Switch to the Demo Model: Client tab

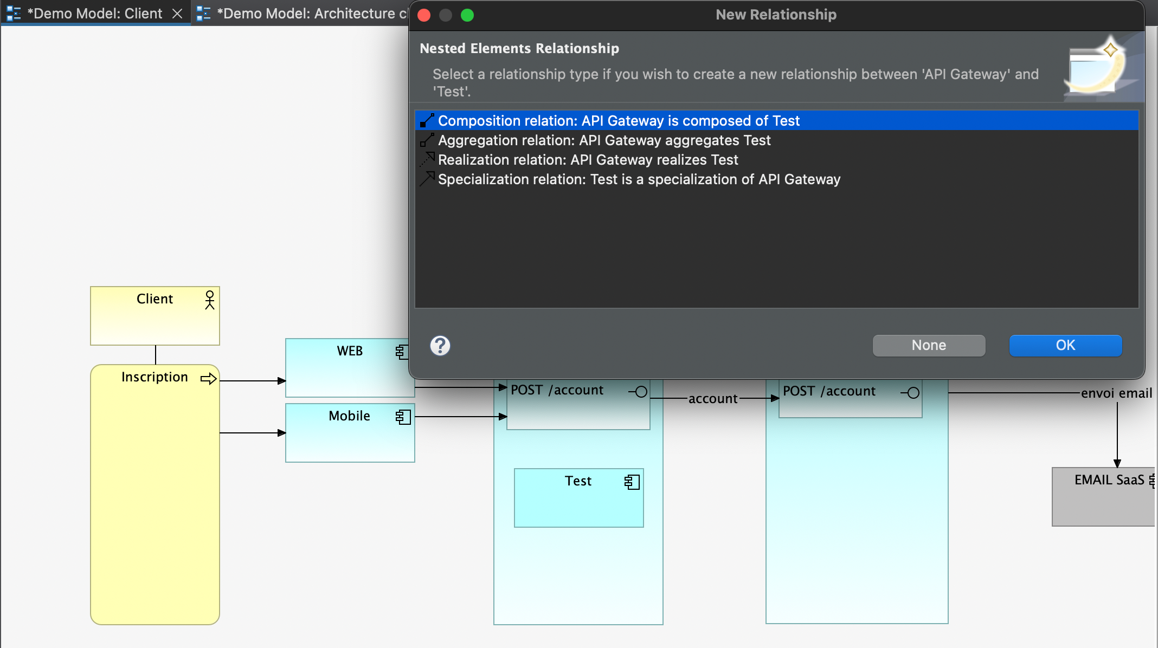click(95, 14)
